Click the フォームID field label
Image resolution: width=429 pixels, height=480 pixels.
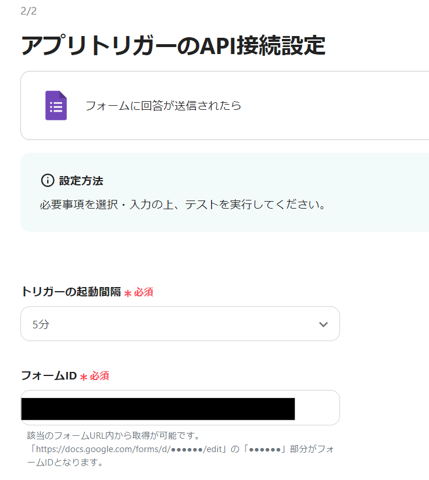point(49,375)
